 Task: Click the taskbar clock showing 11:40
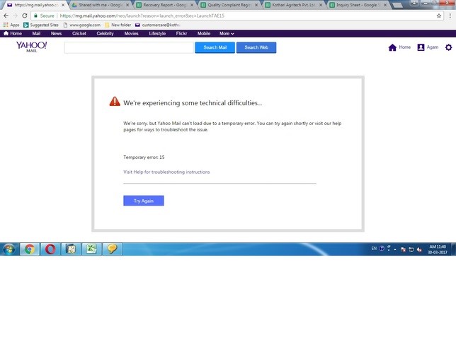438,249
